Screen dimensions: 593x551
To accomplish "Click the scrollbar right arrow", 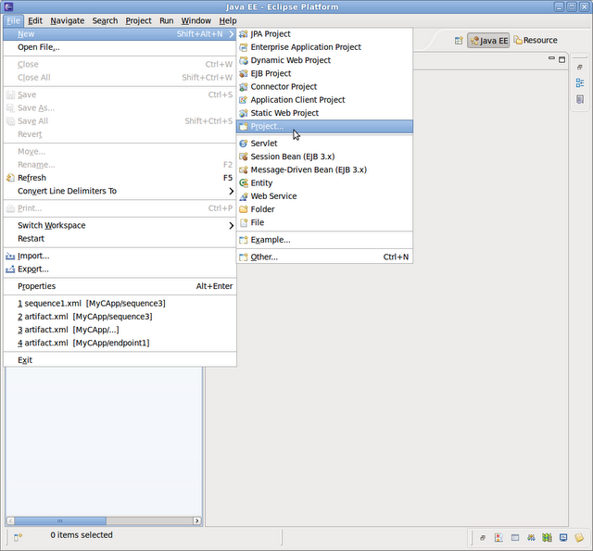I will (197, 521).
